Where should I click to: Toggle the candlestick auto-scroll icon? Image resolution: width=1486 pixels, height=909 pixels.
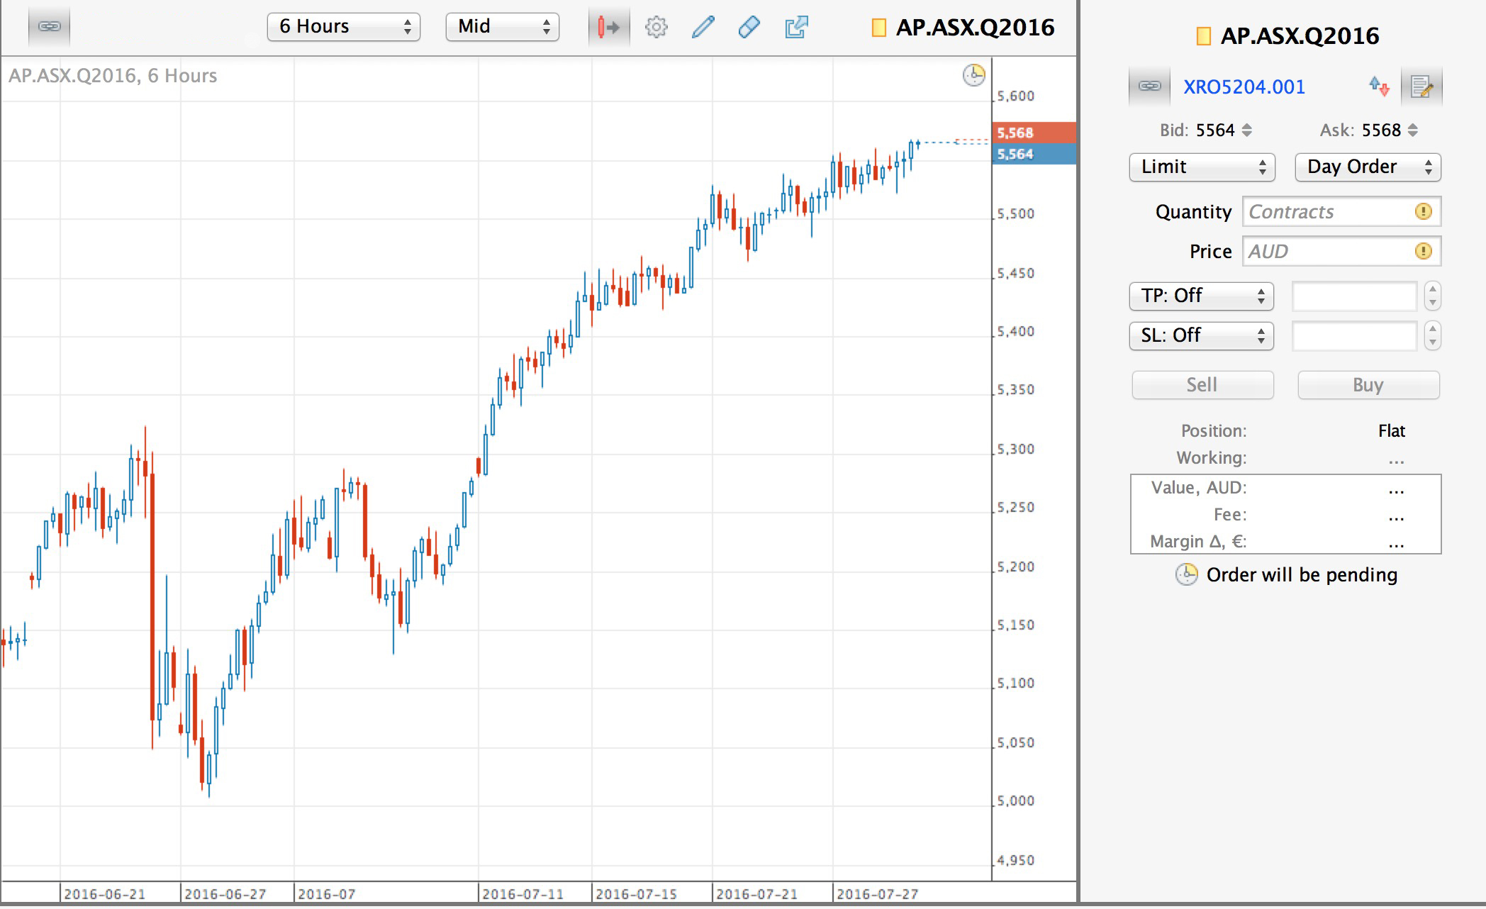tap(608, 28)
